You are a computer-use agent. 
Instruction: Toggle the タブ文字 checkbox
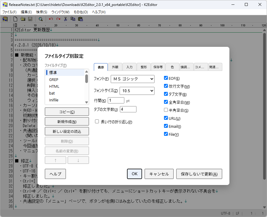[166, 94]
